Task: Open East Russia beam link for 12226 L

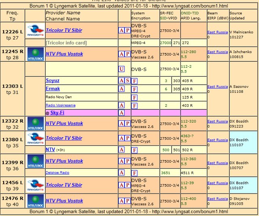Action: tap(218, 32)
